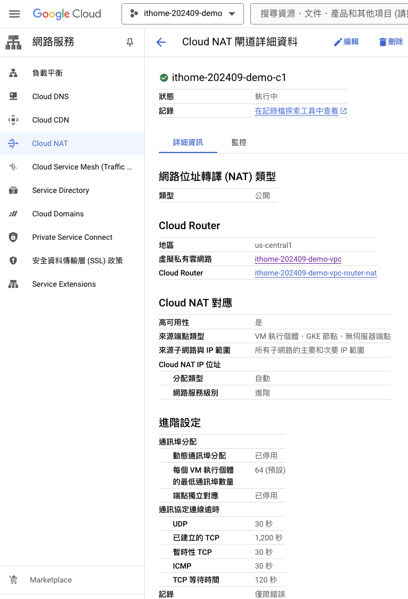Click the Cloud Domains sidebar icon

[13, 214]
